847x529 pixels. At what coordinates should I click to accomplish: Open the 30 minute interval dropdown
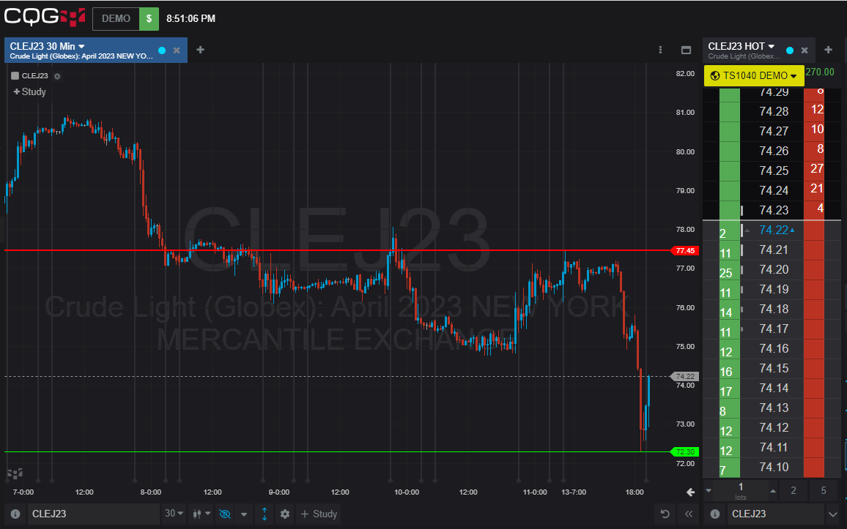174,514
